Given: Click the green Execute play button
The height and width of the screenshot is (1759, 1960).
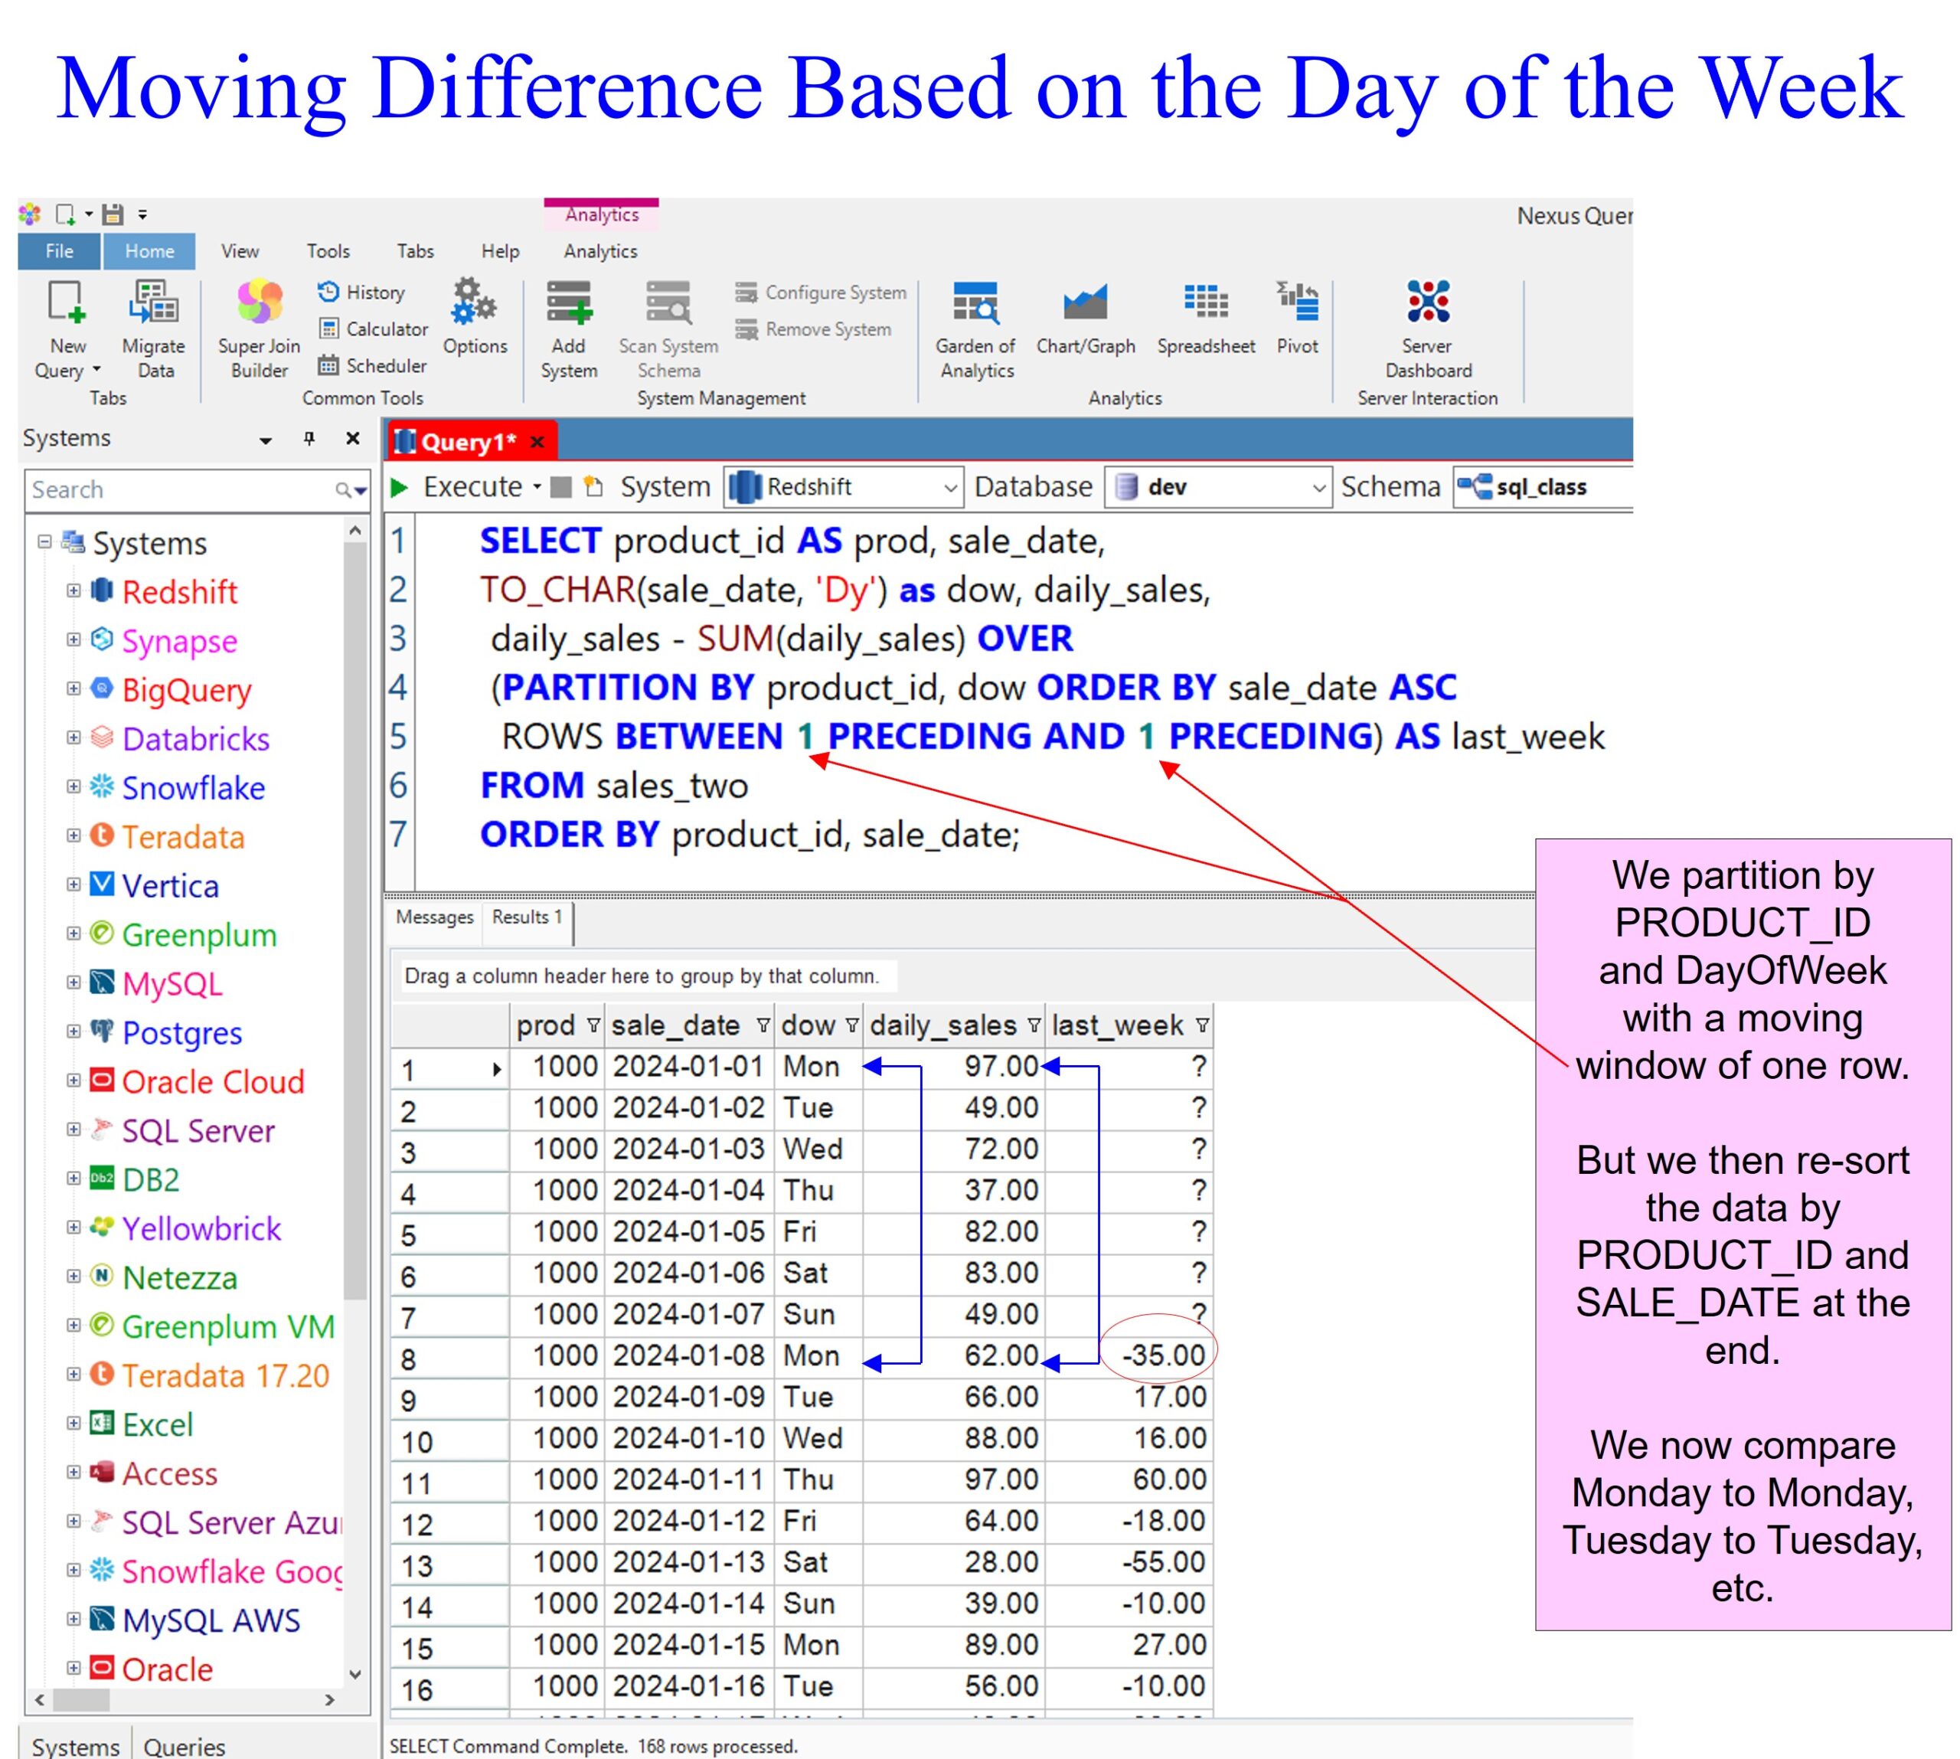Looking at the screenshot, I should point(399,488).
